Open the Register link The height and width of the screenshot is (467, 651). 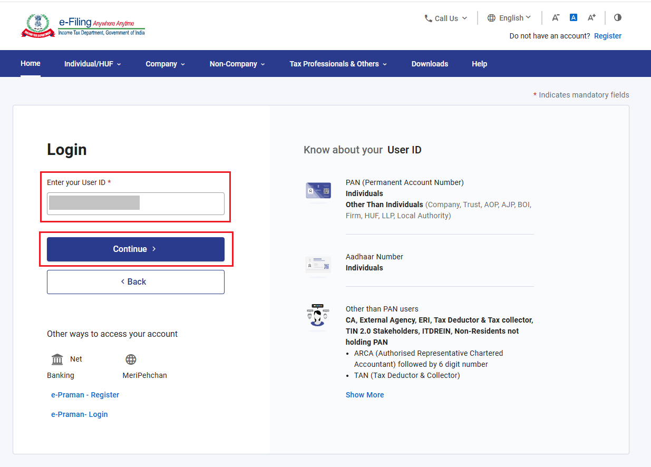pyautogui.click(x=608, y=36)
